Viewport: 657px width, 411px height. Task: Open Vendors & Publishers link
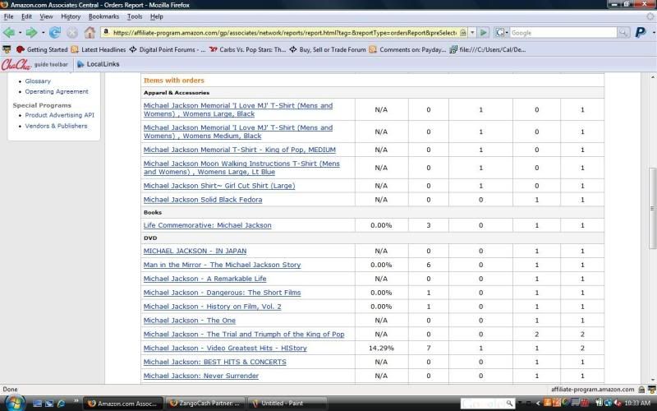click(x=56, y=126)
